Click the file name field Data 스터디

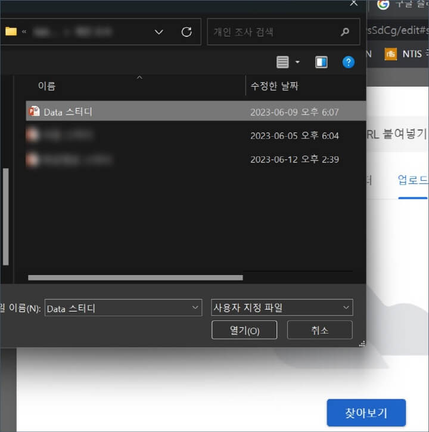click(123, 308)
